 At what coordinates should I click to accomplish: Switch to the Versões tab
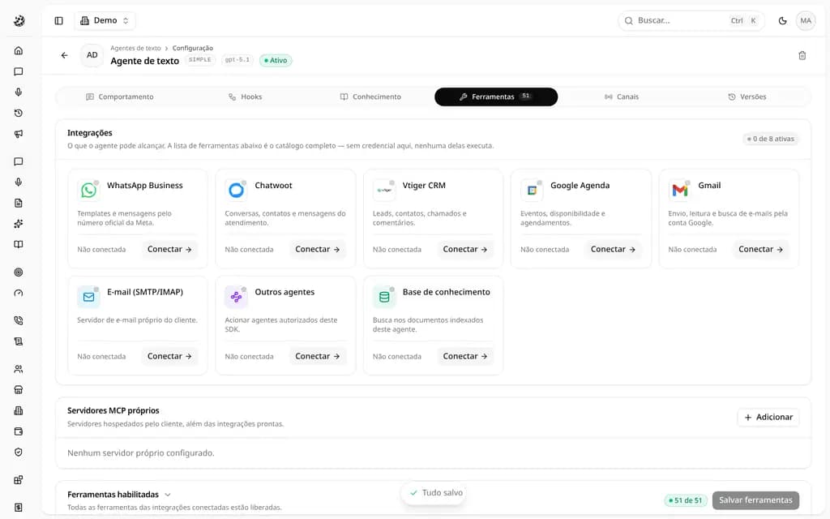(747, 97)
